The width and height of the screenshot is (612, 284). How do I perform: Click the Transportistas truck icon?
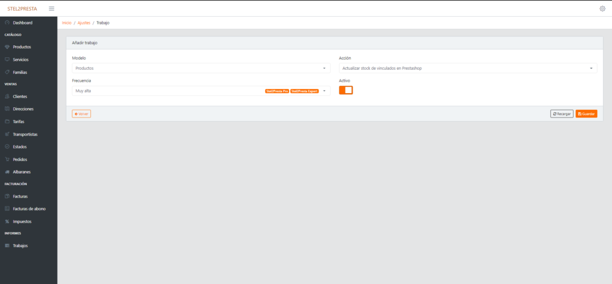pos(7,134)
